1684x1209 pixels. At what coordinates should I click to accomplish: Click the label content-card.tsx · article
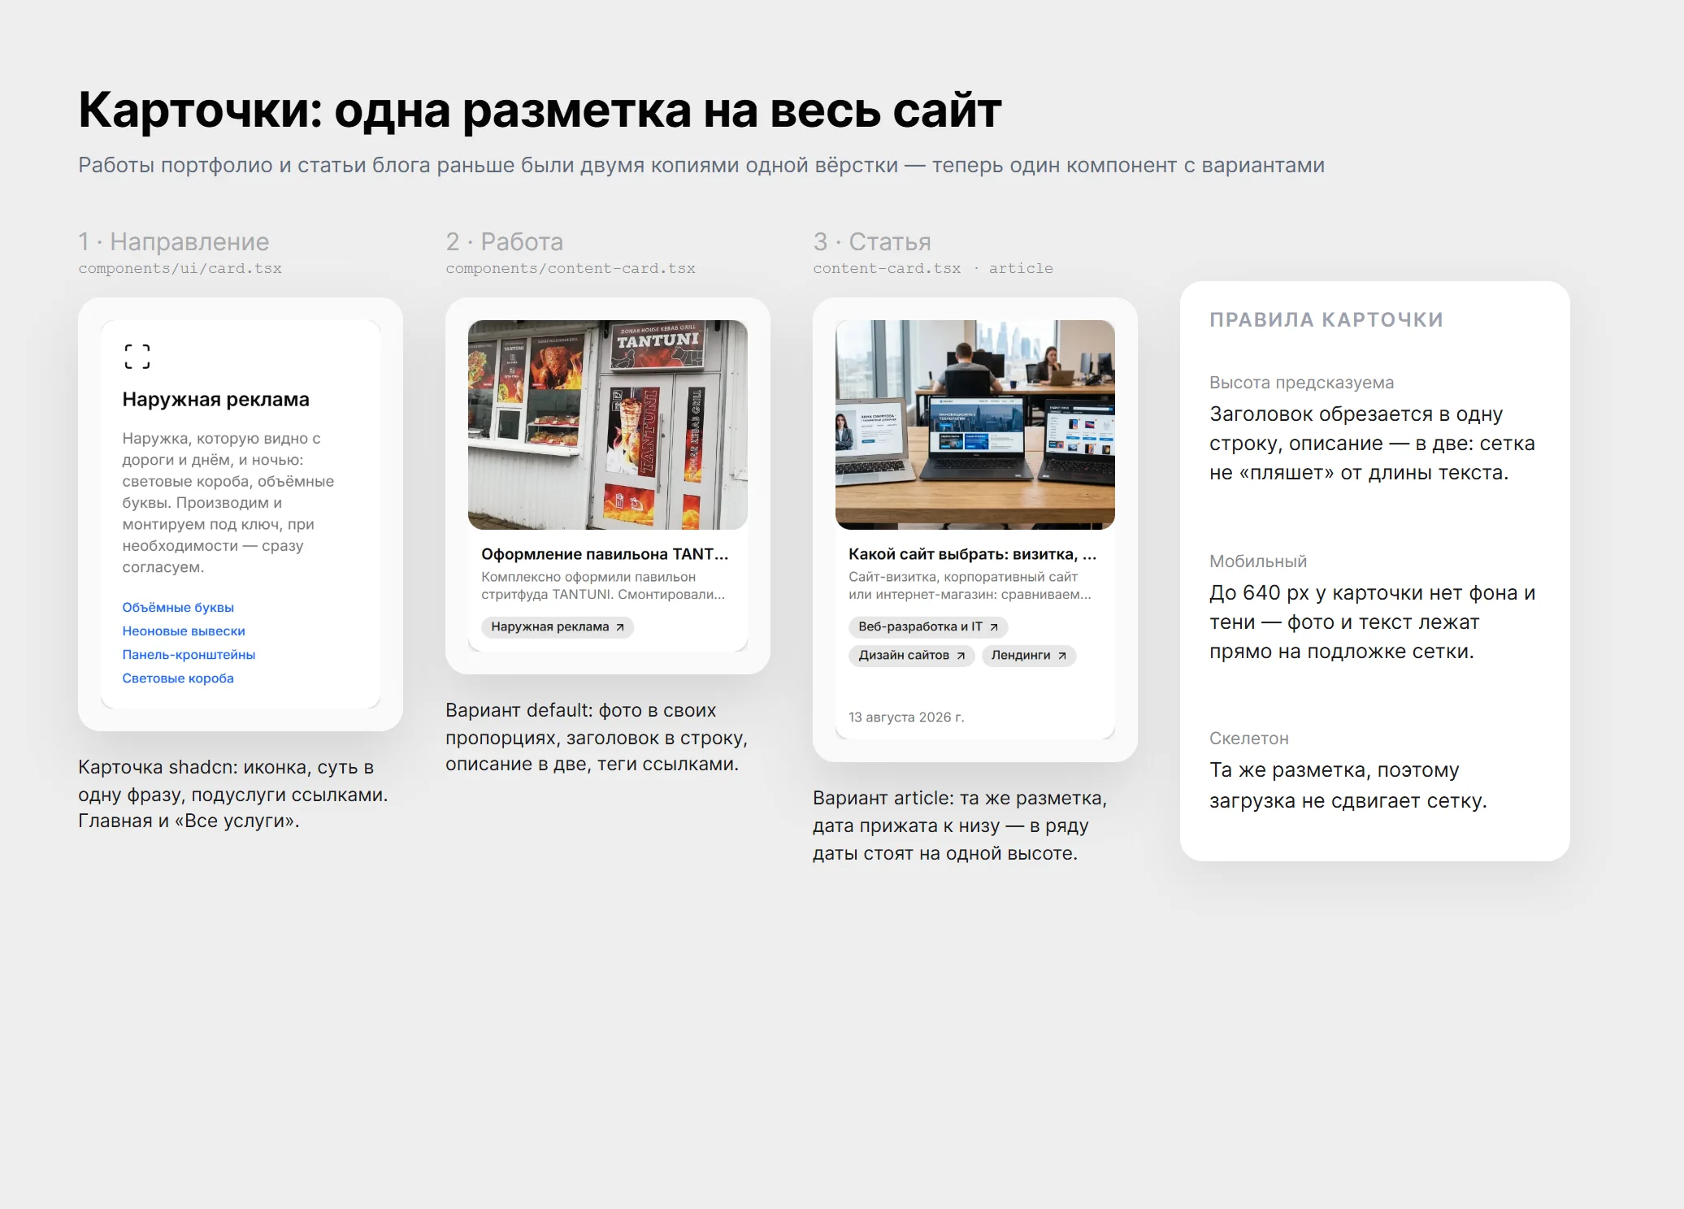933,268
